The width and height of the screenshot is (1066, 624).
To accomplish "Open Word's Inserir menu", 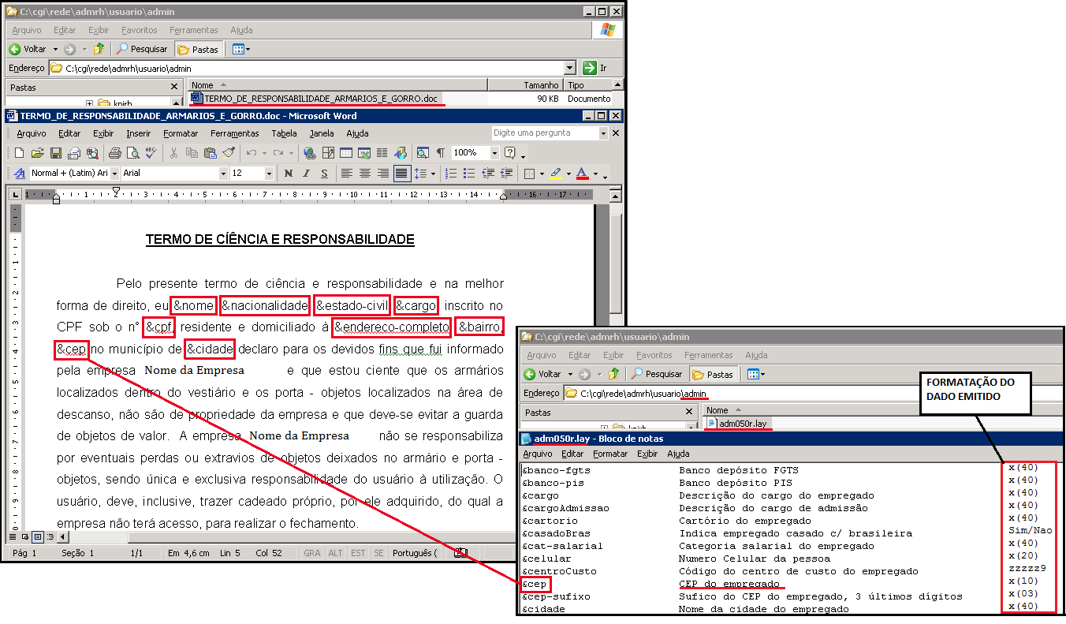I will (x=139, y=133).
